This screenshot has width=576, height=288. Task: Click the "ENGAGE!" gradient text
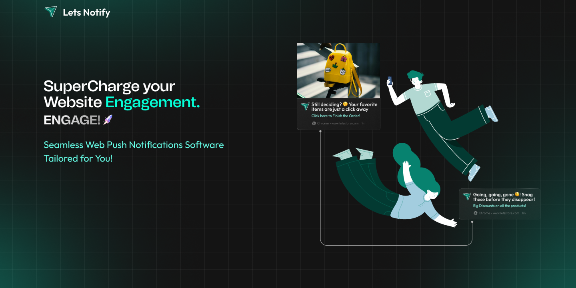[72, 120]
